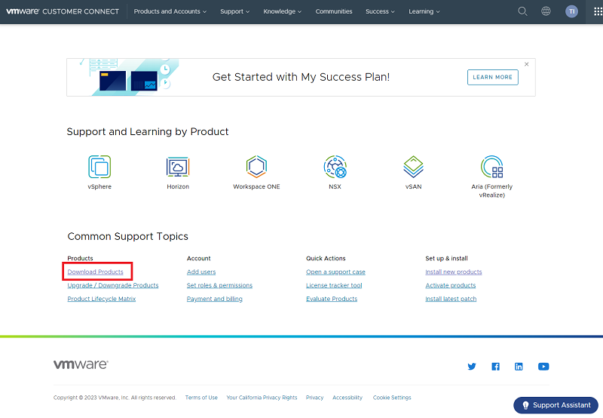603x418 pixels.
Task: Visit VMware YouTube channel
Action: pyautogui.click(x=543, y=367)
